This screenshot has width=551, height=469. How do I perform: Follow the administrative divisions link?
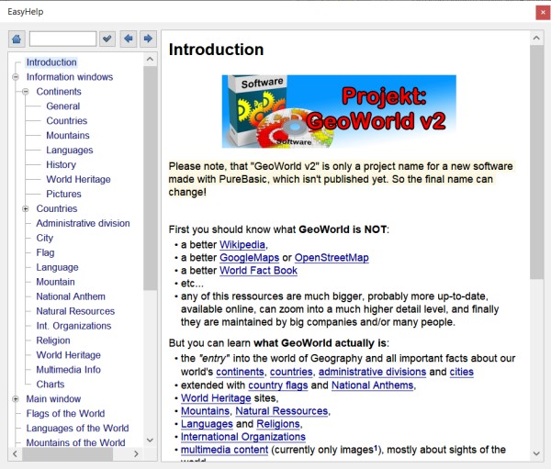coord(372,372)
